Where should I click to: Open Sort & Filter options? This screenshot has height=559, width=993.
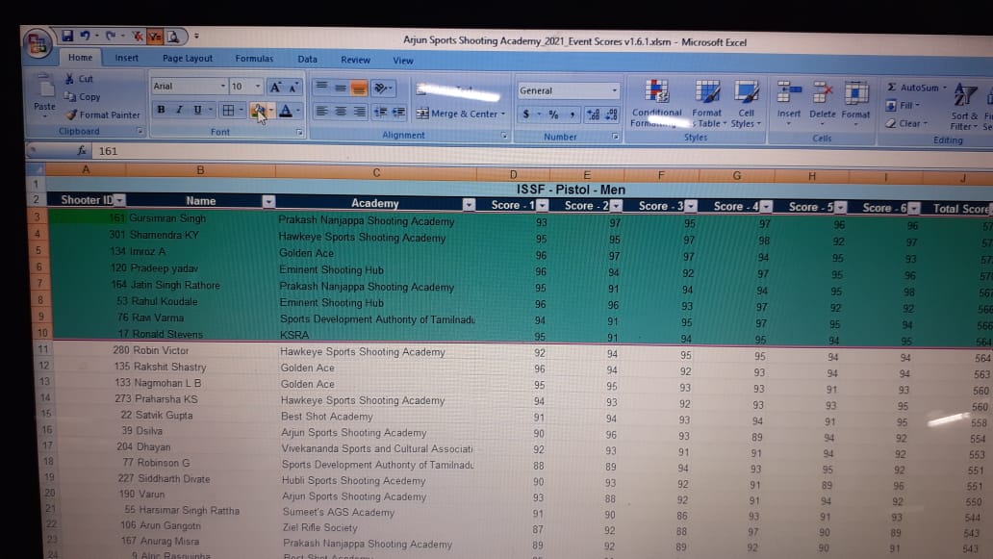coord(964,107)
